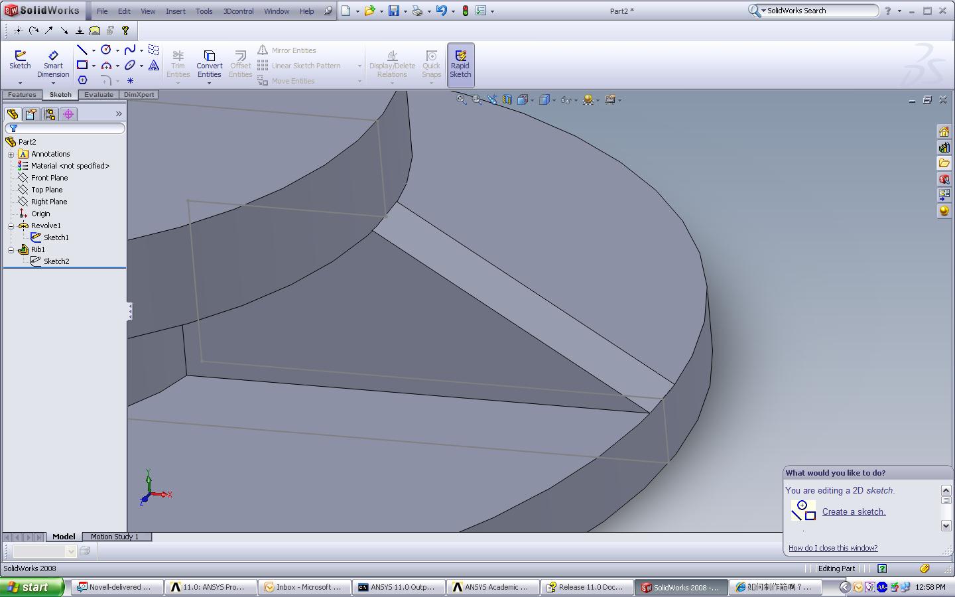Expand the Annotations tree node

[11, 154]
